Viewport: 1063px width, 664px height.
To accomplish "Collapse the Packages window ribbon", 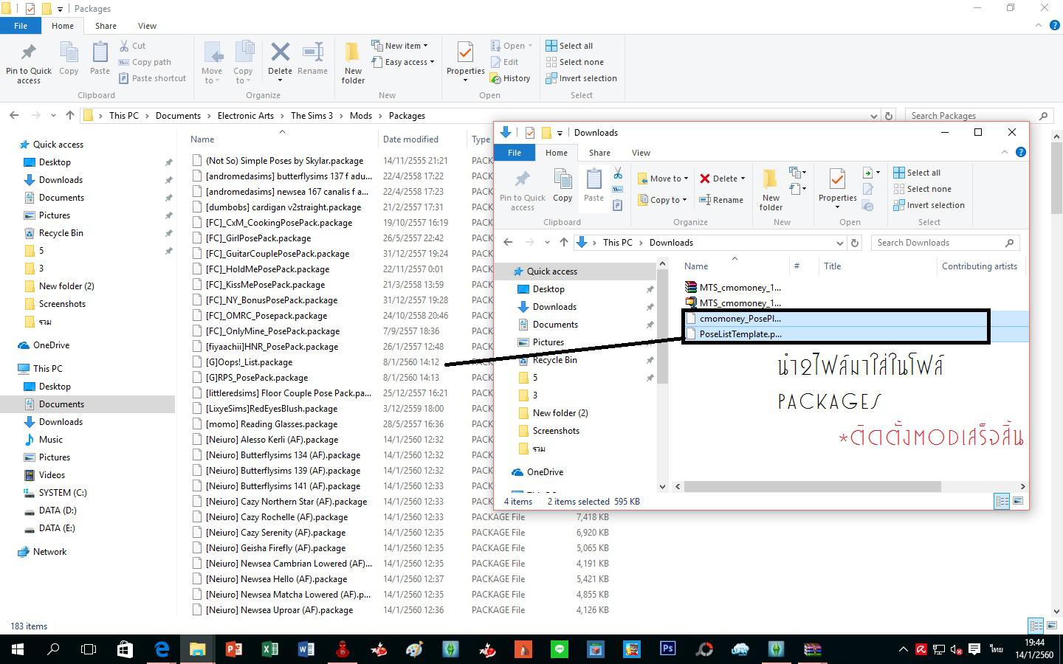I will [1040, 25].
